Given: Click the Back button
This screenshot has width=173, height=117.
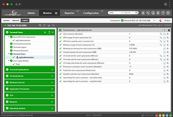Looking at the screenshot, I should point(167,21).
